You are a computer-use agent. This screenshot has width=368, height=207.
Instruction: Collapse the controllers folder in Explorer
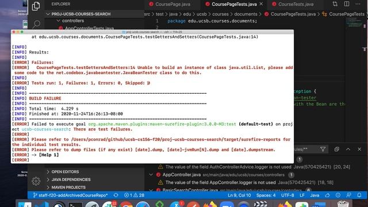click(x=59, y=21)
